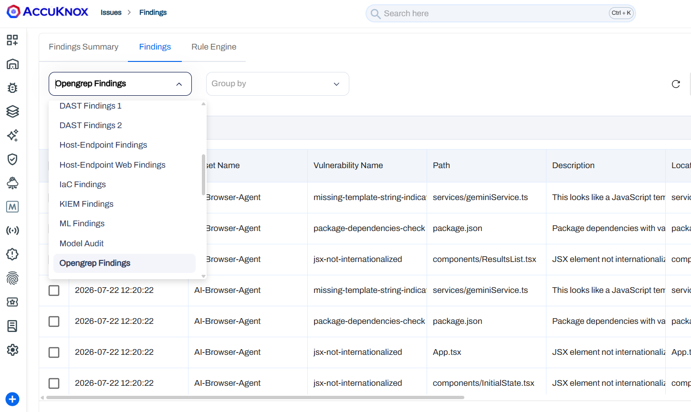The height and width of the screenshot is (412, 691).
Task: Refresh the findings table
Action: point(676,84)
